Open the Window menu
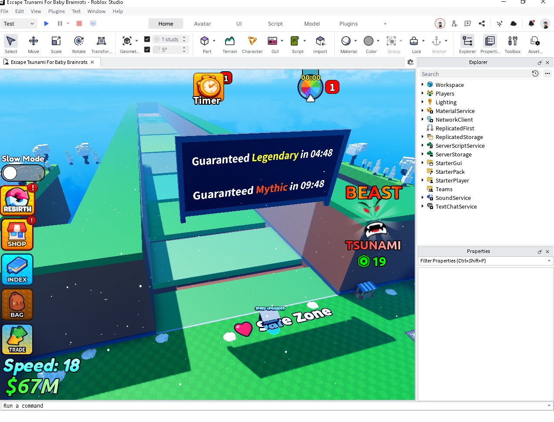Viewport: 554px width, 422px height. click(96, 11)
